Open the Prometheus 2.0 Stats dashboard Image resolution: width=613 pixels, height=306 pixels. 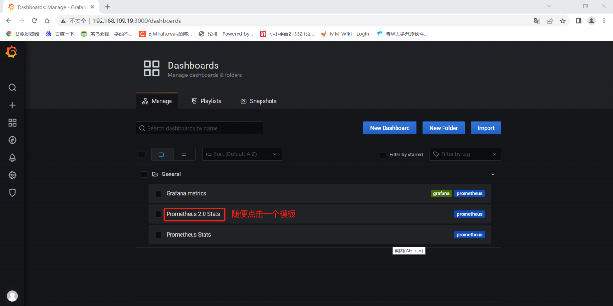pyautogui.click(x=193, y=214)
